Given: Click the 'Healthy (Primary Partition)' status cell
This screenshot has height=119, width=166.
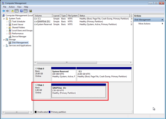Looking at the screenshot, I should pyautogui.click(x=91, y=21).
